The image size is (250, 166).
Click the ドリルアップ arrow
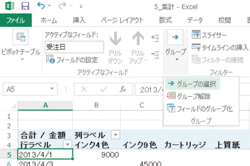(138, 48)
